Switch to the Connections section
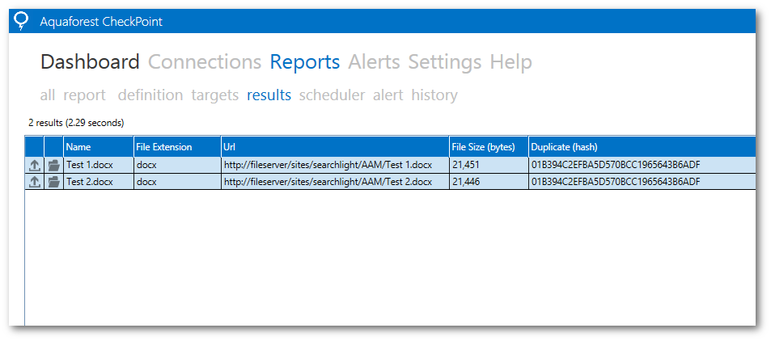 click(205, 62)
